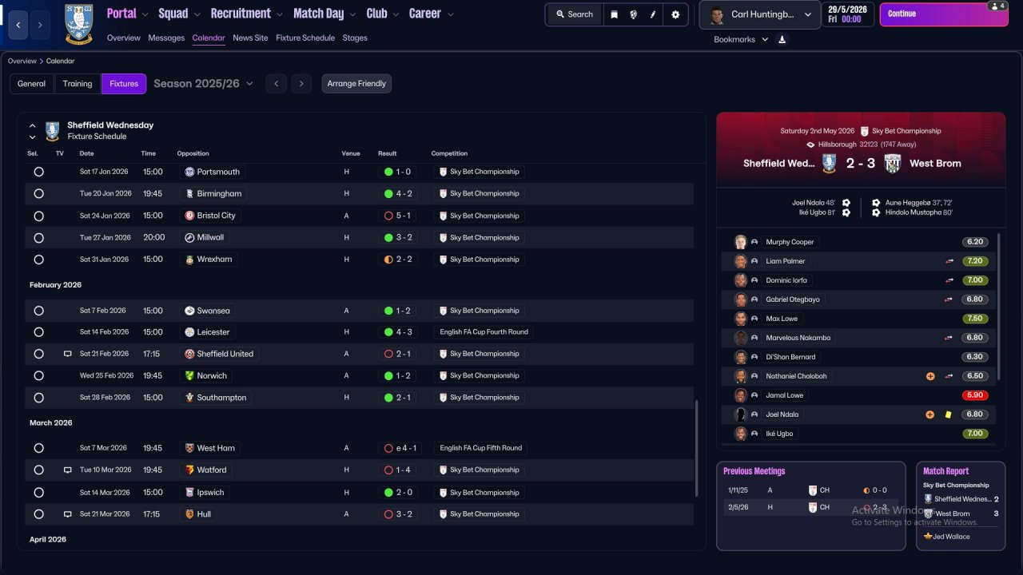The height and width of the screenshot is (575, 1023).
Task: Click the users count badge above Continue
Action: click(996, 6)
